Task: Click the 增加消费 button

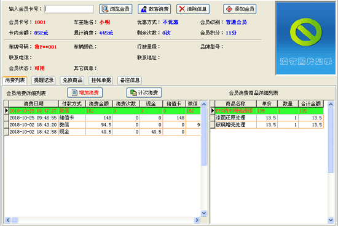Action: (85, 93)
